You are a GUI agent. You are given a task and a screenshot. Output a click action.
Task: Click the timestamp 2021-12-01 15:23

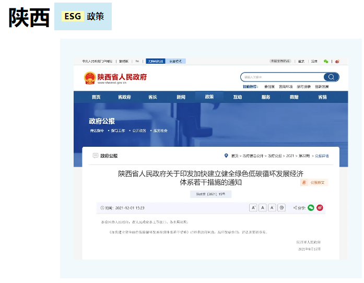pos(130,208)
